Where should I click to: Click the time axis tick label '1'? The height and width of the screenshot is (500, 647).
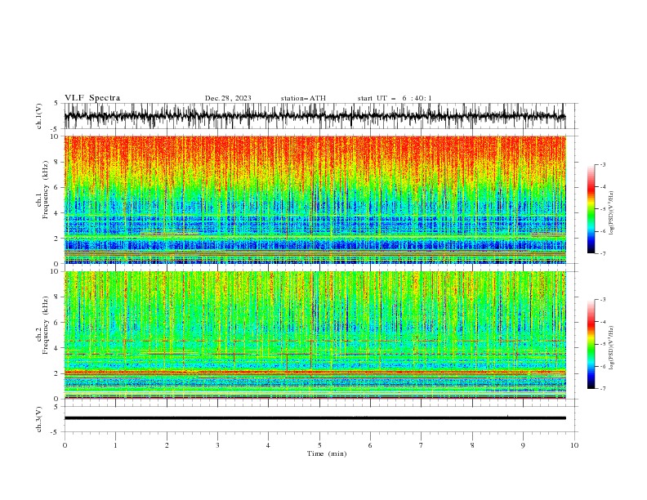click(x=115, y=445)
